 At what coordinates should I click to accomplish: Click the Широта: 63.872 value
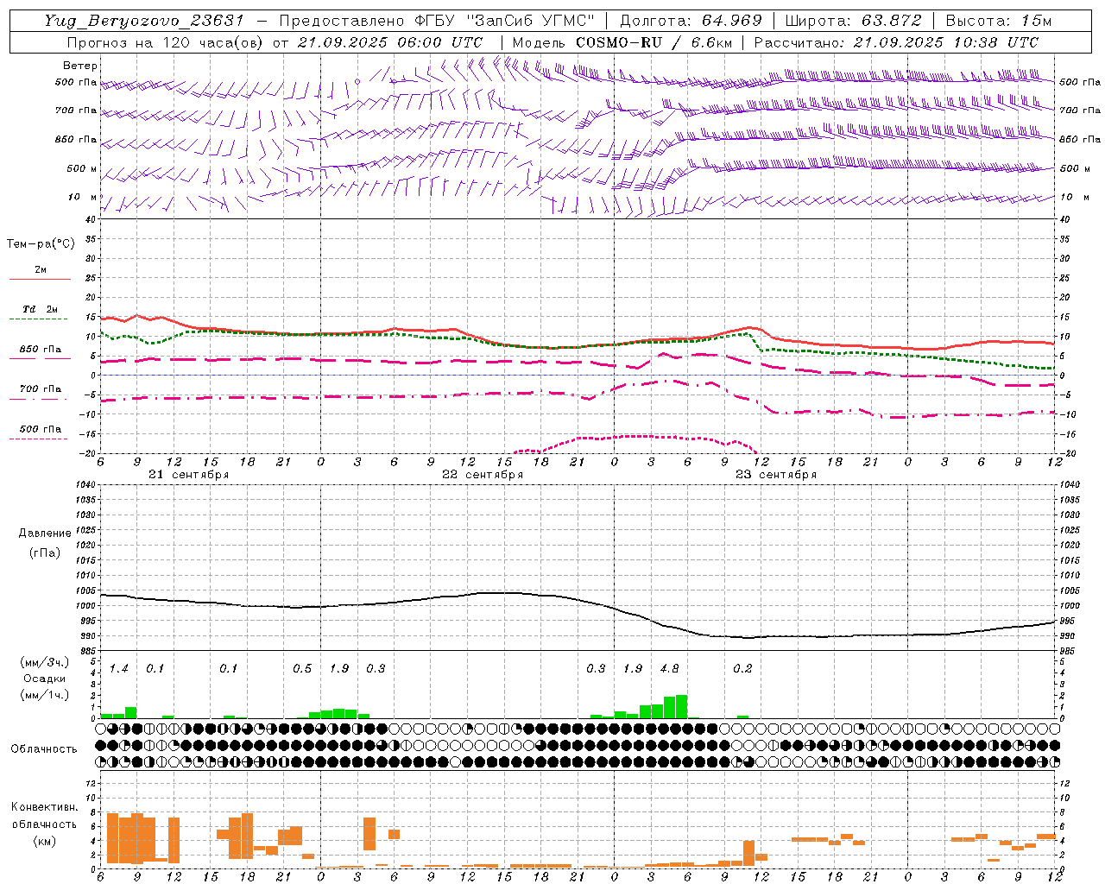point(853,21)
